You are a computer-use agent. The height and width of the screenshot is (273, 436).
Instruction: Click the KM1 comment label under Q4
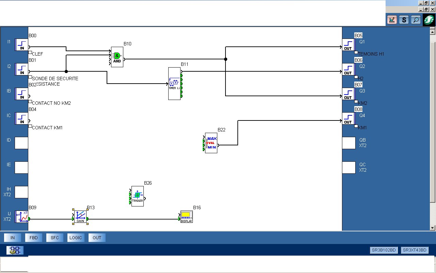363,128
